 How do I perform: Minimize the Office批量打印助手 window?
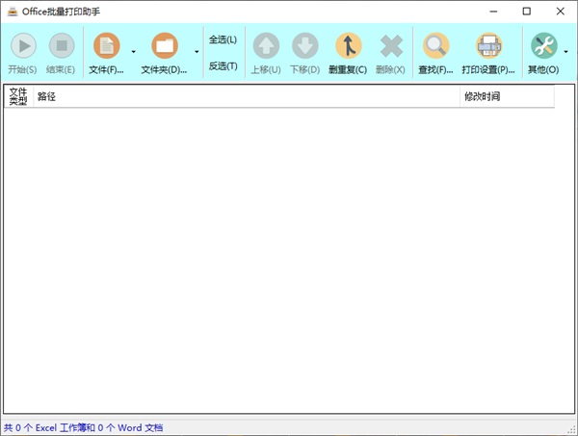point(493,12)
